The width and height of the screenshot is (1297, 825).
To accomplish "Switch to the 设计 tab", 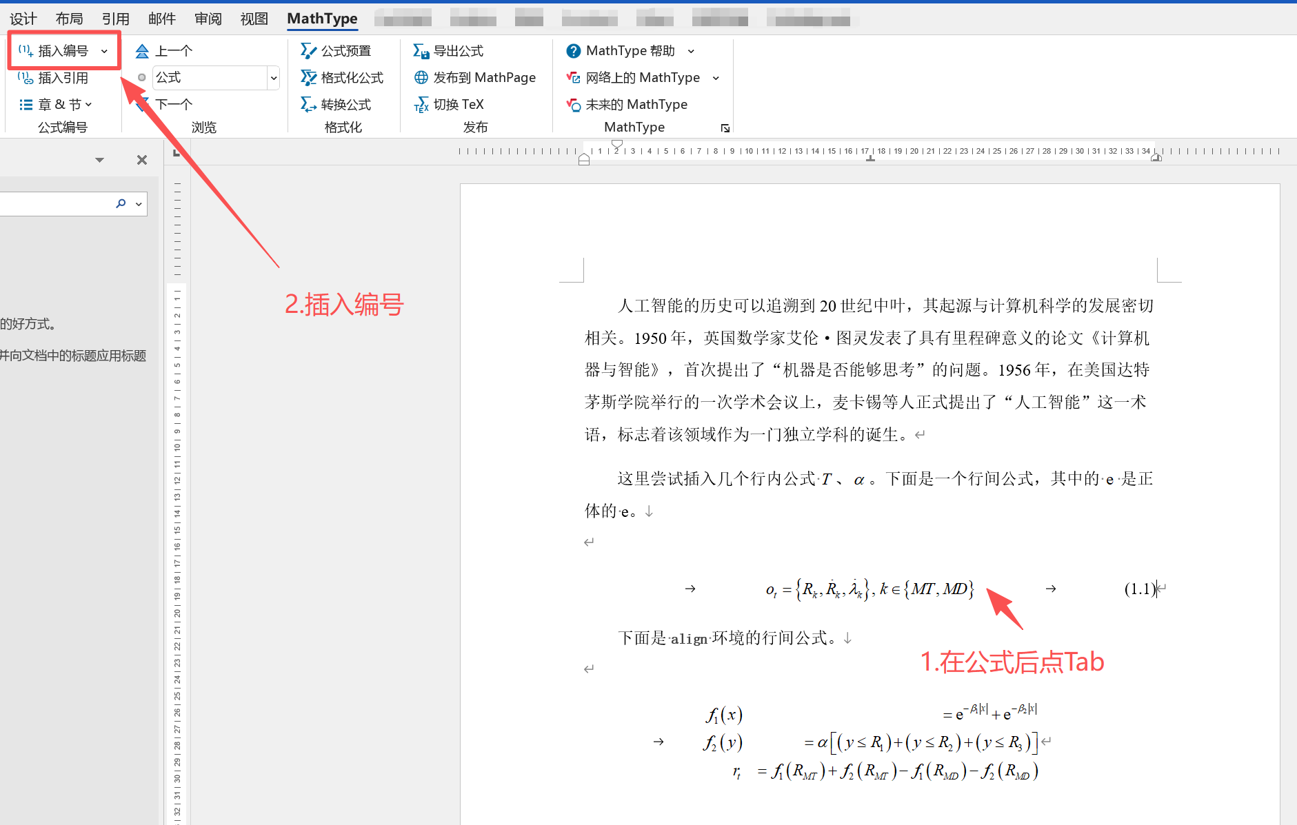I will [x=23, y=19].
